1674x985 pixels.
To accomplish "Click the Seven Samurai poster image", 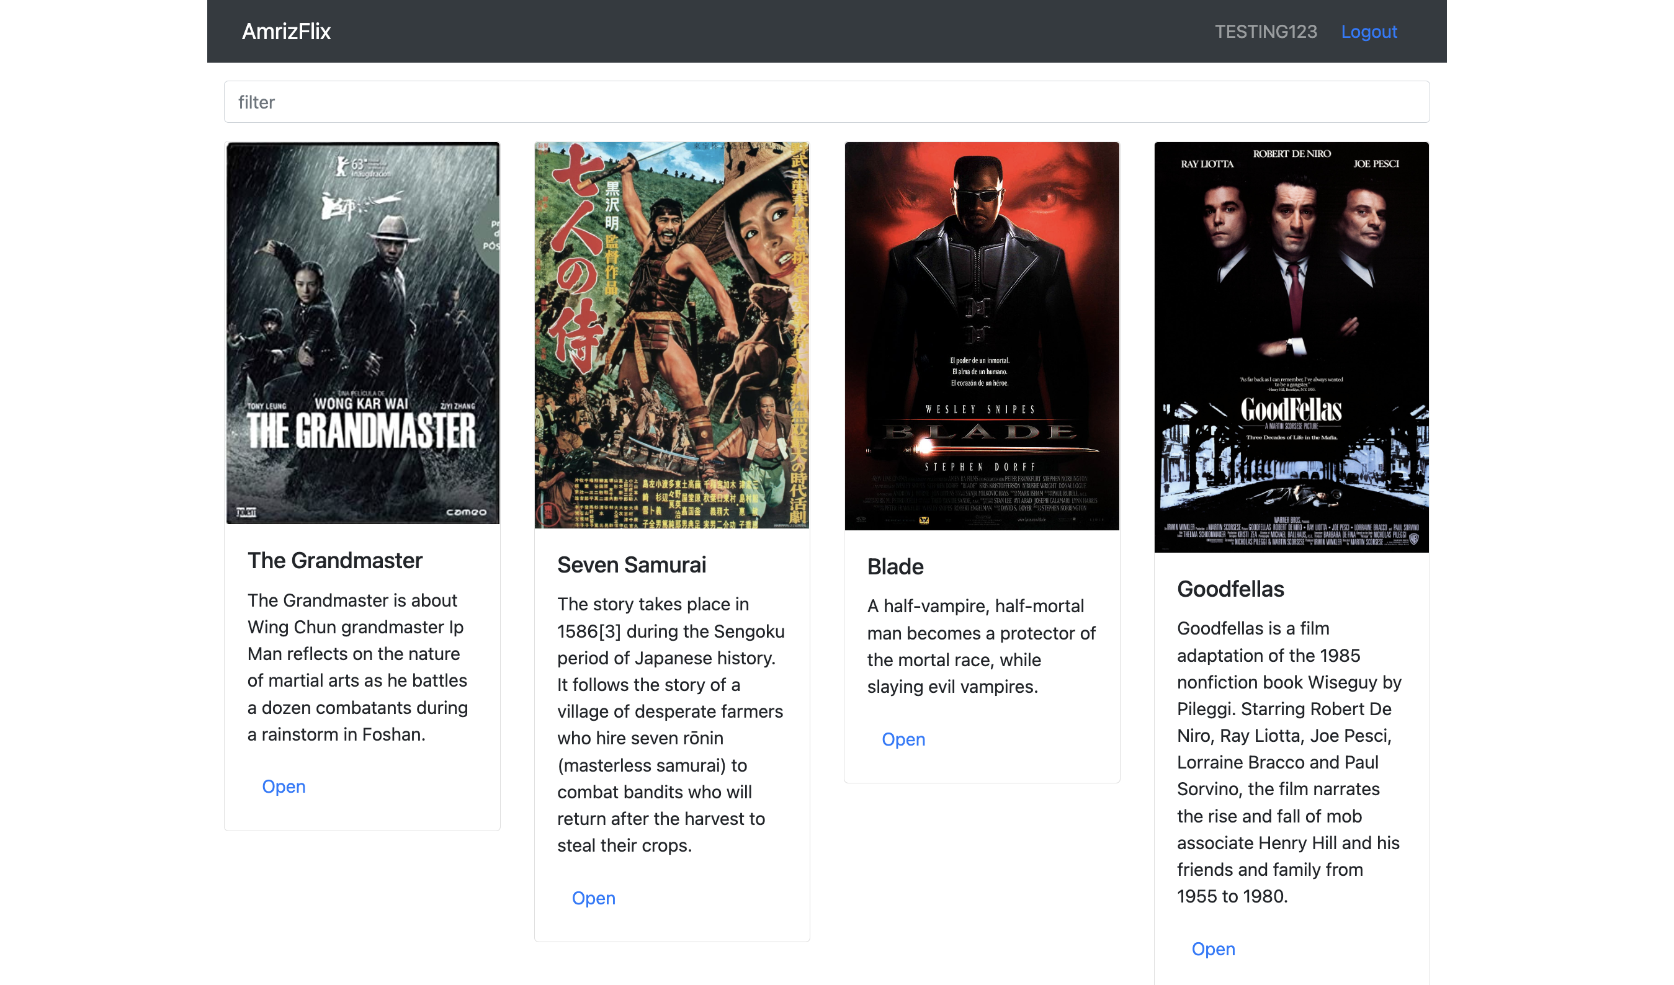I will 671,335.
